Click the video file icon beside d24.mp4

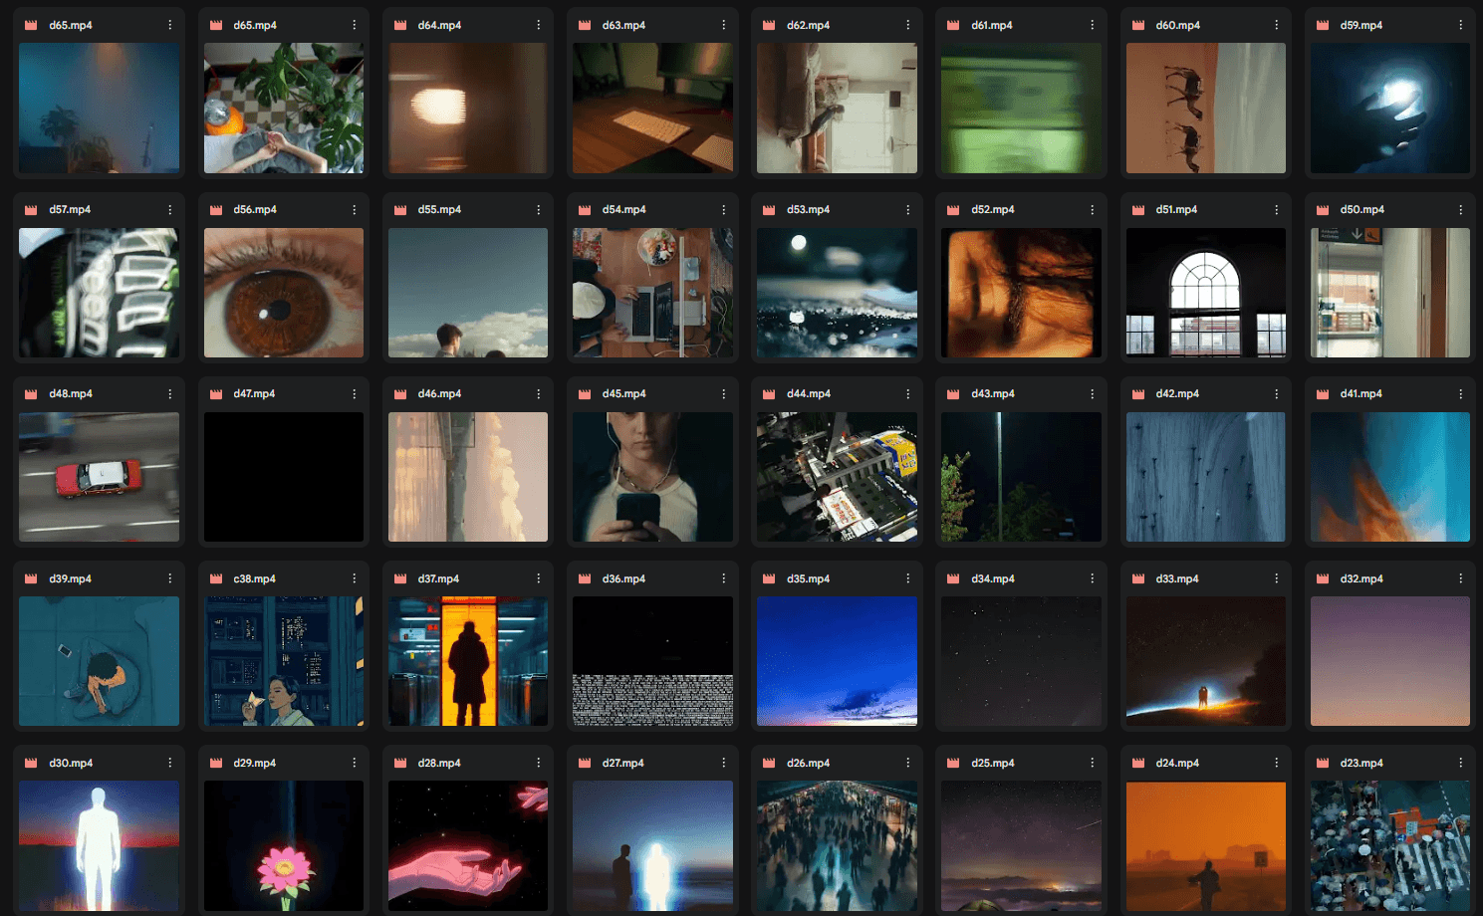click(1138, 764)
